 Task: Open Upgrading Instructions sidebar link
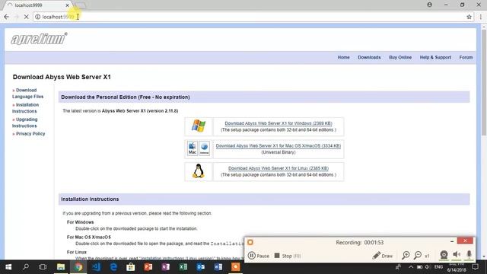[x=25, y=123]
